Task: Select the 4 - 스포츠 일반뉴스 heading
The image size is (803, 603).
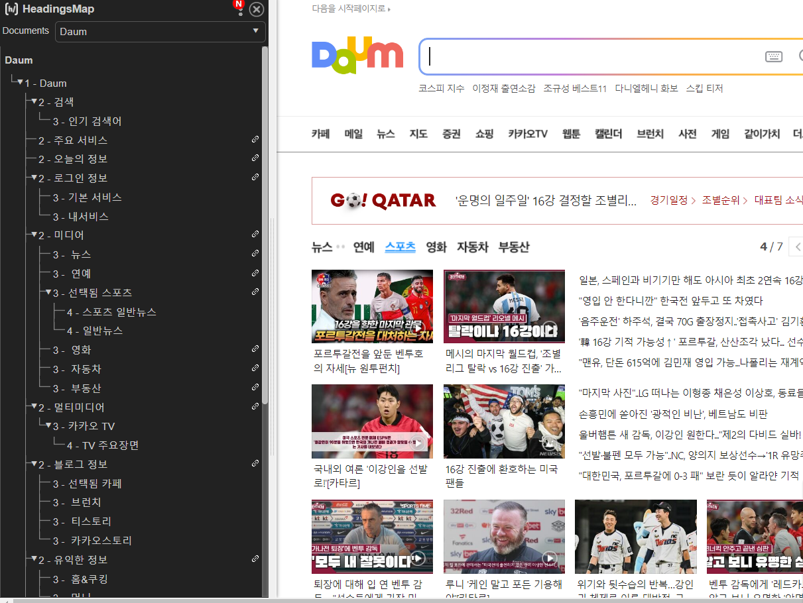Action: coord(112,312)
